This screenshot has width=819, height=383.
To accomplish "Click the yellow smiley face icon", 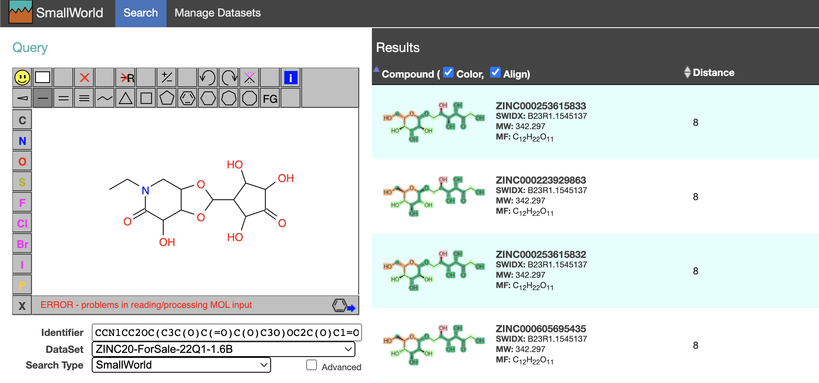I will 22,78.
